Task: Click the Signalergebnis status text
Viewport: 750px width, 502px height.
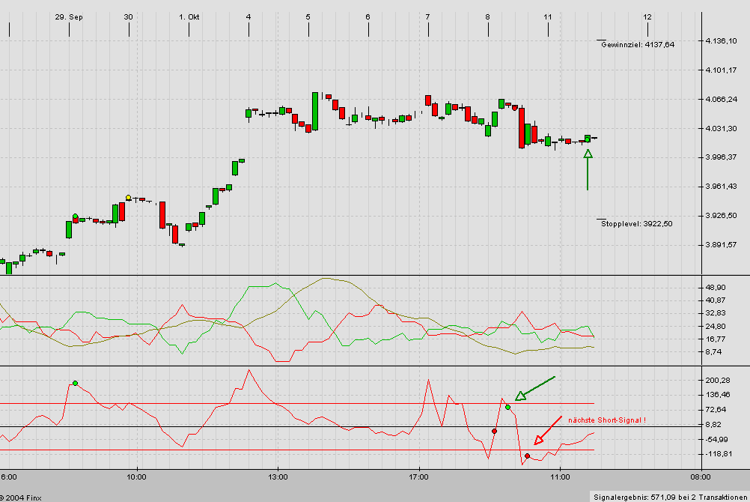Action: pyautogui.click(x=668, y=496)
